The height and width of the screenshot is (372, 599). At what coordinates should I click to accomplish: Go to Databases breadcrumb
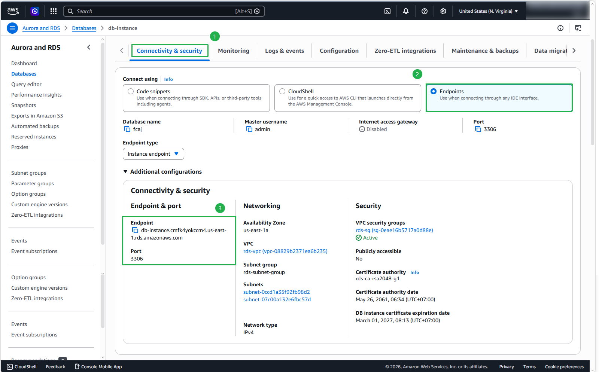point(84,28)
